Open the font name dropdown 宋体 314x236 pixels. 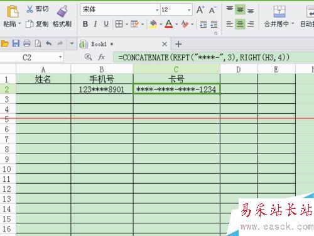(157, 10)
